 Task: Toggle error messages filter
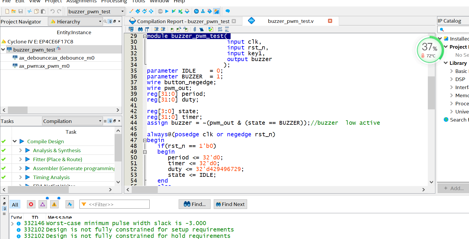click(x=31, y=204)
